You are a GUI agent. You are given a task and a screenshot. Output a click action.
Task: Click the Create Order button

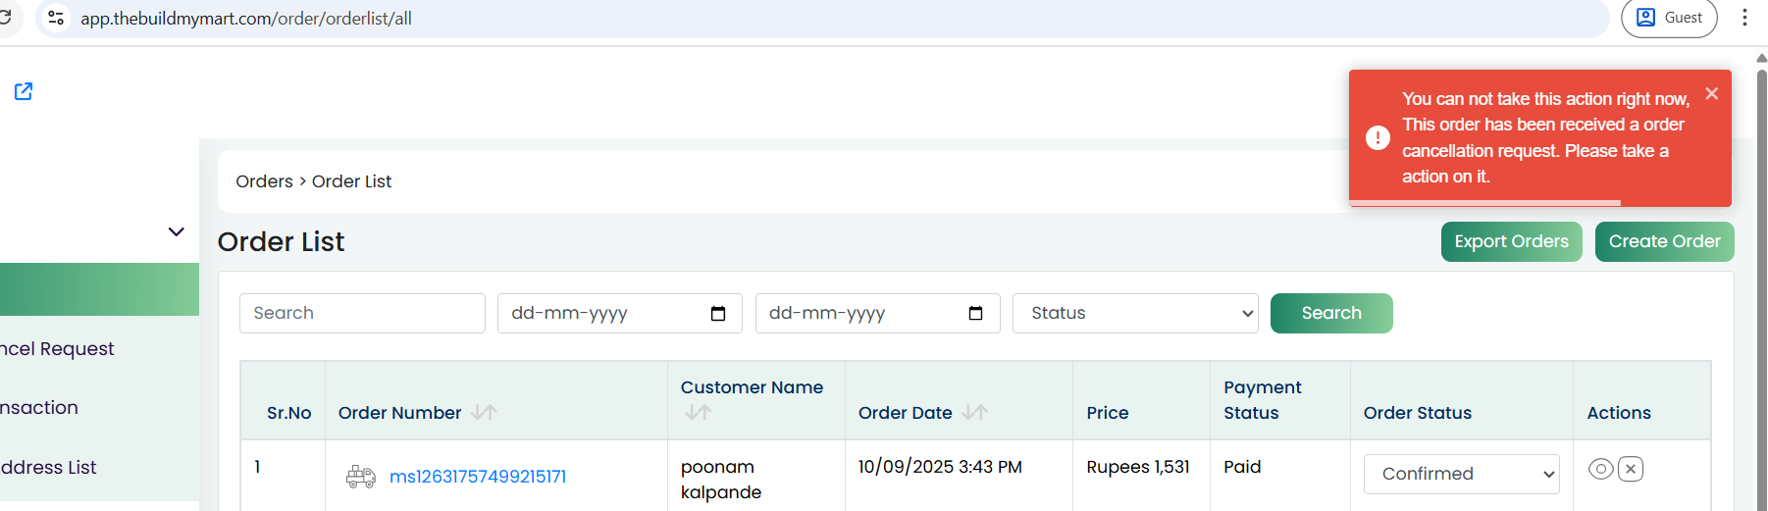(x=1664, y=242)
